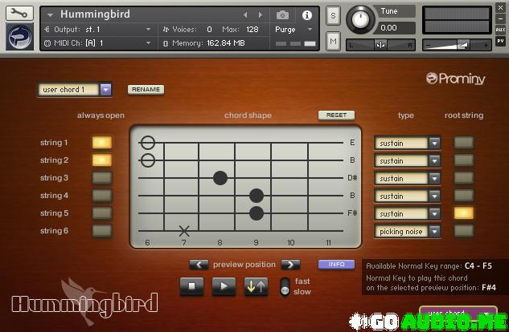The height and width of the screenshot is (332, 509).
Task: Stop the chord preview
Action: coord(192,286)
